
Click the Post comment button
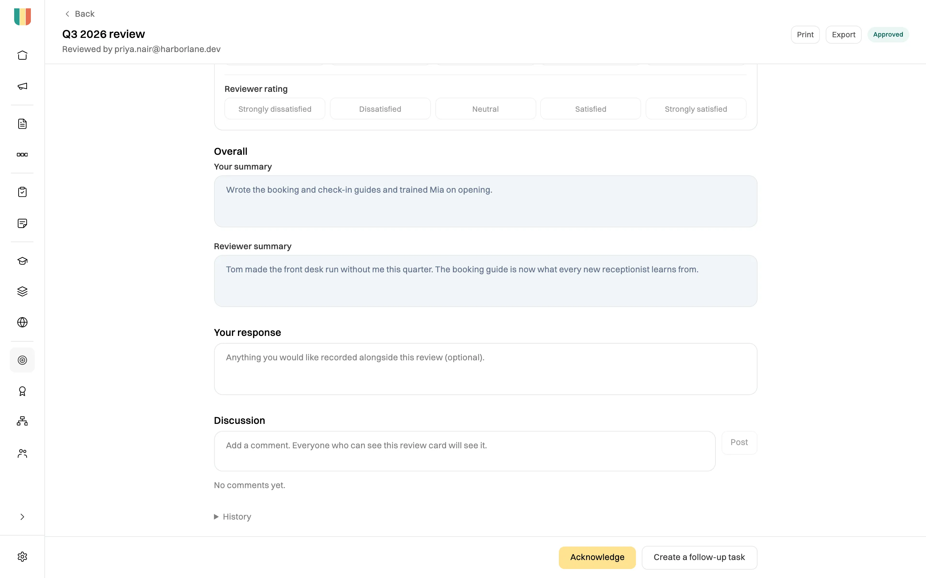click(x=739, y=442)
